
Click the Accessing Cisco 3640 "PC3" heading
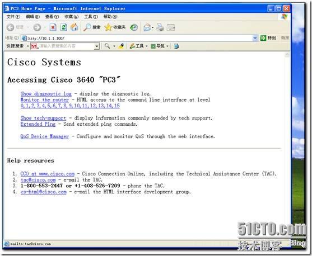pos(64,80)
